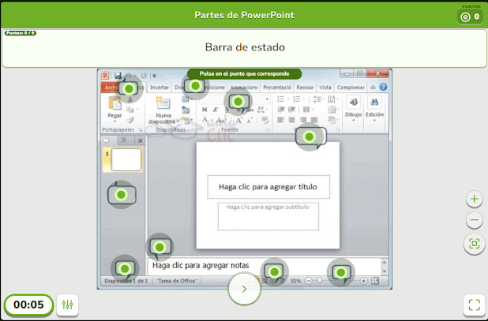Click the 'Haga clic para agregar notas' pane

point(264,266)
